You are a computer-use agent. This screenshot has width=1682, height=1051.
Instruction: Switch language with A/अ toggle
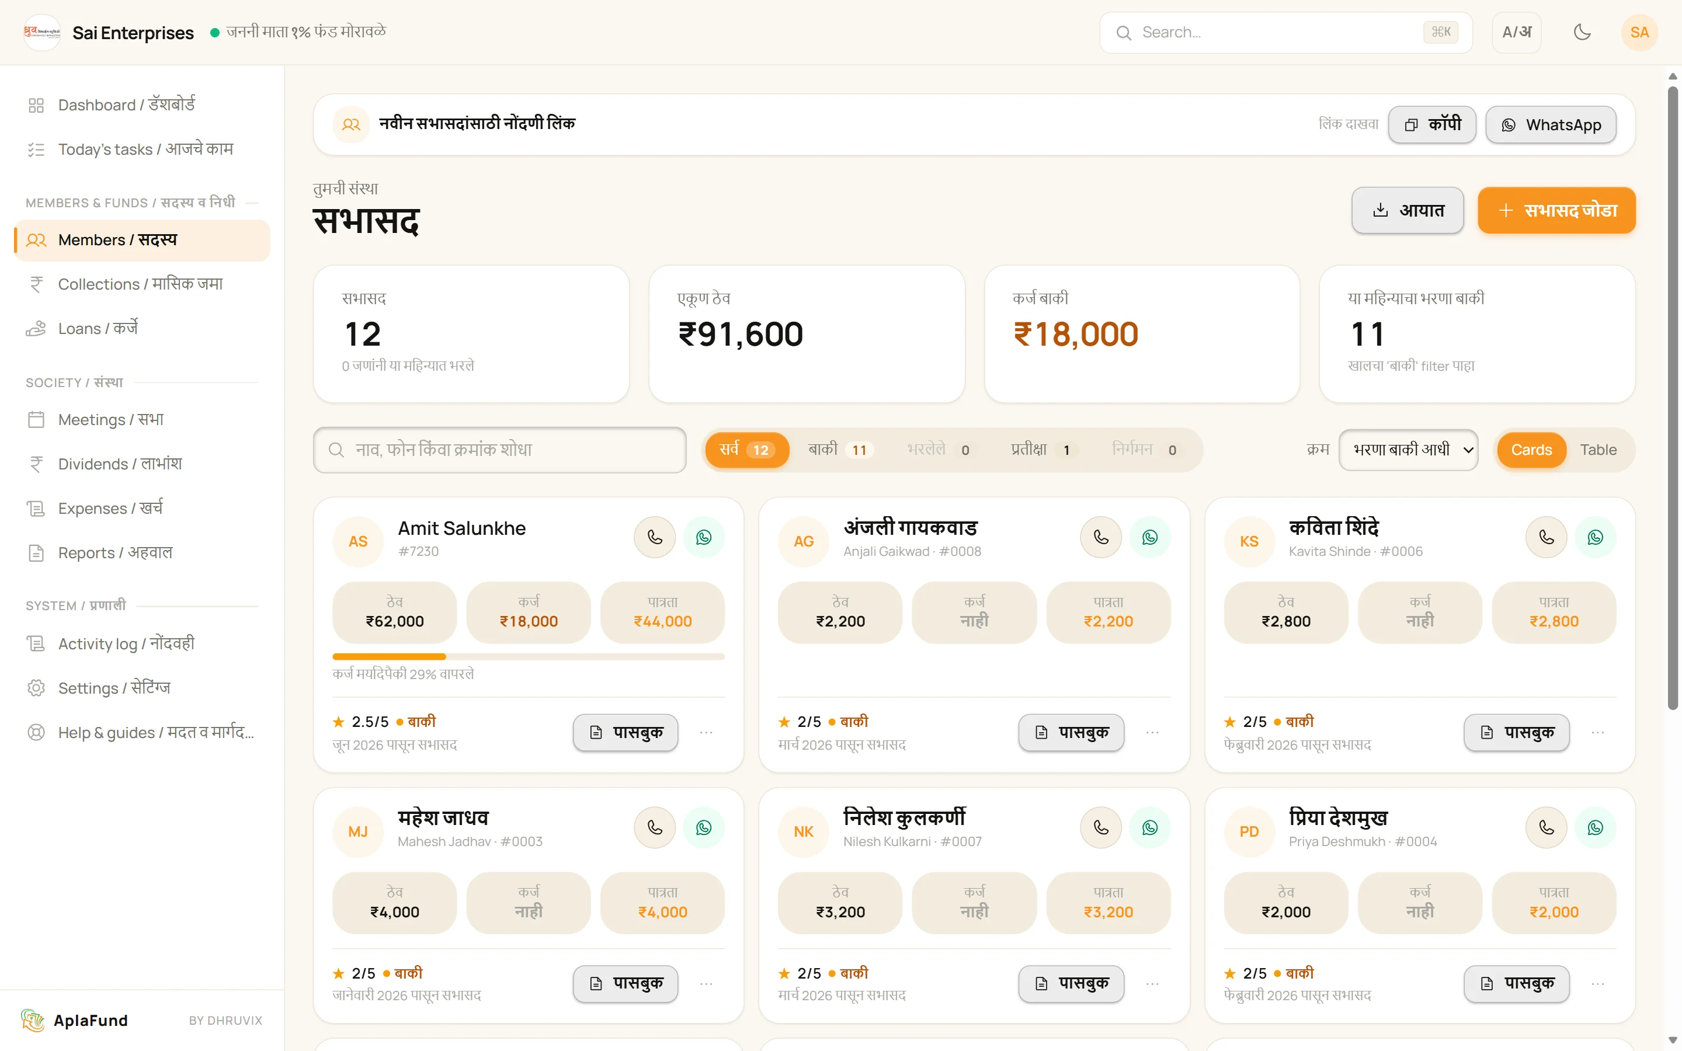1517,32
